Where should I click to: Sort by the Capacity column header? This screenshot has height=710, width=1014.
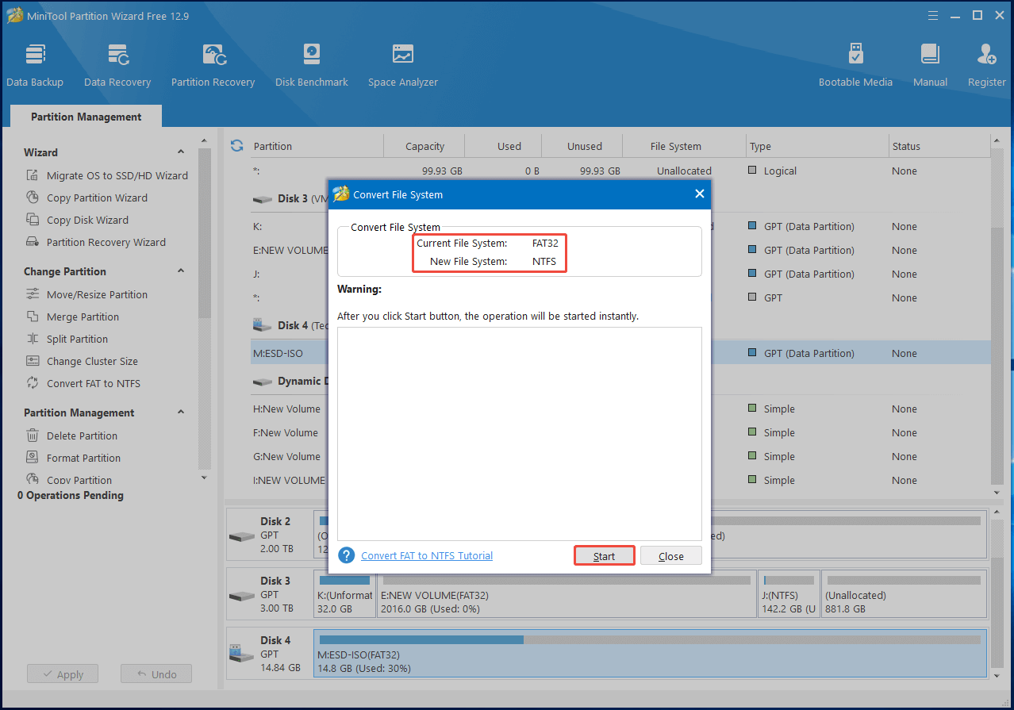(x=424, y=146)
